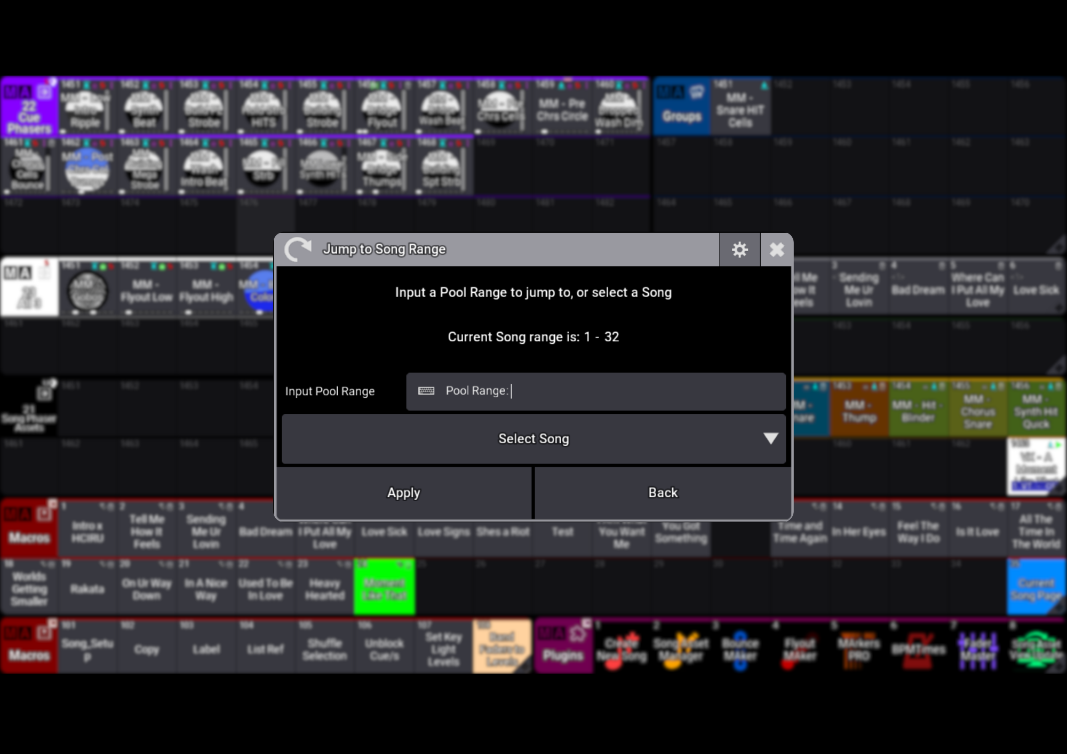This screenshot has width=1067, height=754.
Task: Run the List Ref macro
Action: (x=265, y=646)
